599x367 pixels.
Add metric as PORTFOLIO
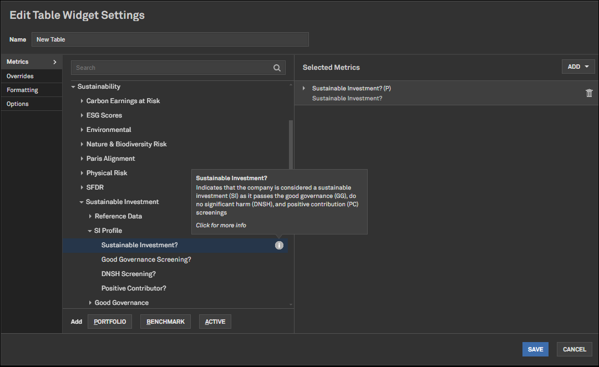click(110, 322)
